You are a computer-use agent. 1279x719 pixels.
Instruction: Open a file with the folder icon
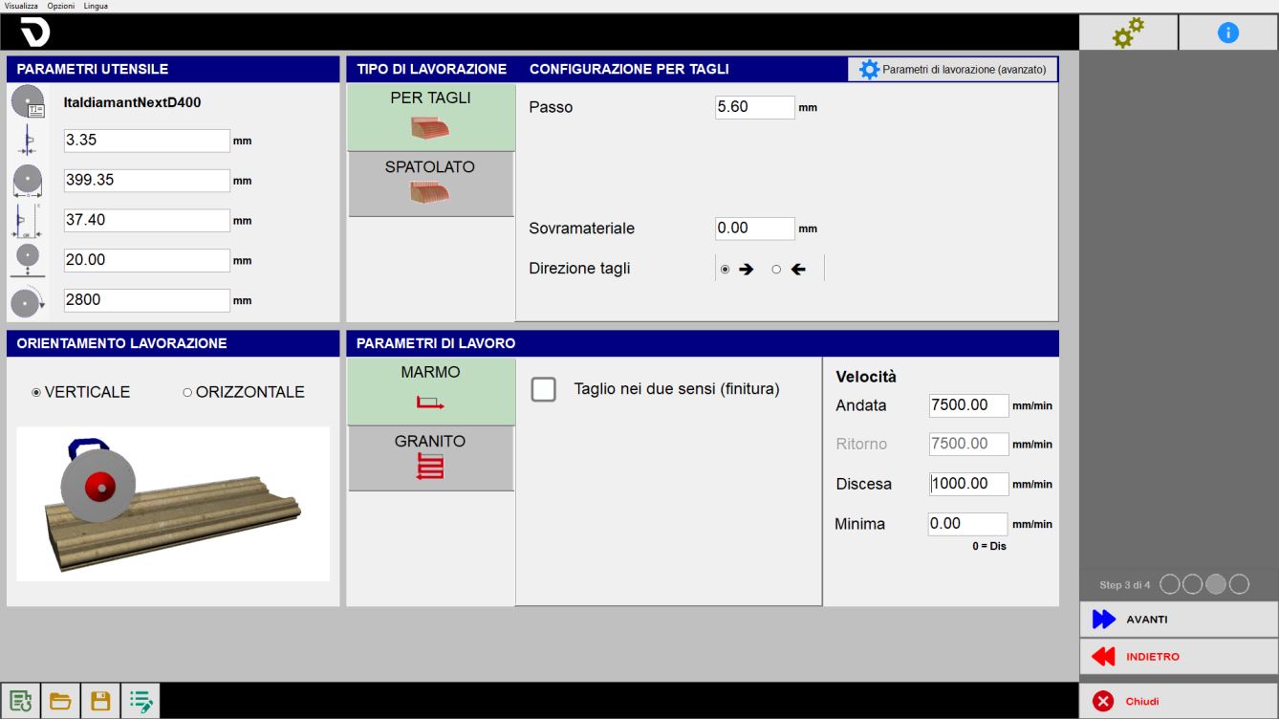click(x=60, y=701)
